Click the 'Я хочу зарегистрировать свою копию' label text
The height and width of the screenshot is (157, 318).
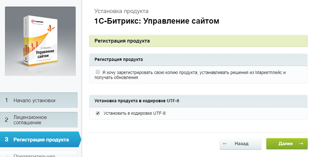[190, 75]
